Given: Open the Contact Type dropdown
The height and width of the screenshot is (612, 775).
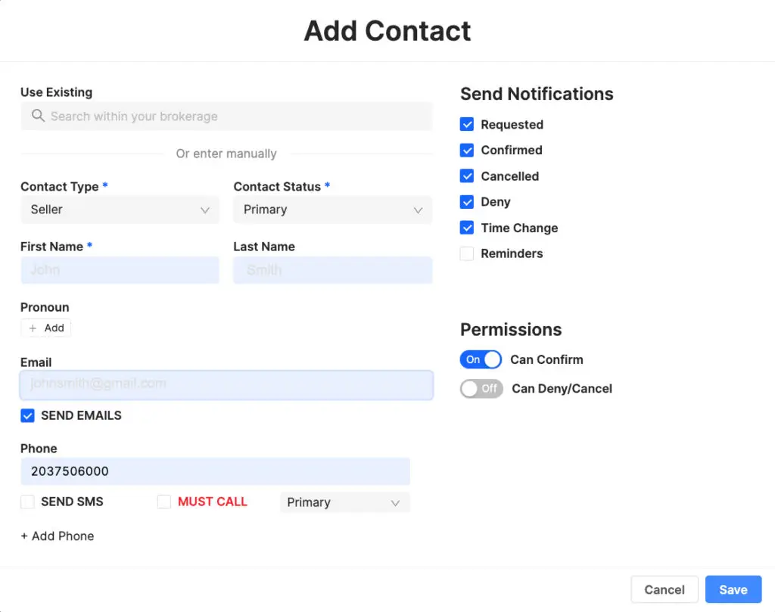Looking at the screenshot, I should 120,210.
